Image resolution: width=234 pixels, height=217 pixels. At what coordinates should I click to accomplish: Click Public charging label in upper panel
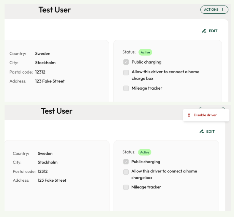point(146,62)
